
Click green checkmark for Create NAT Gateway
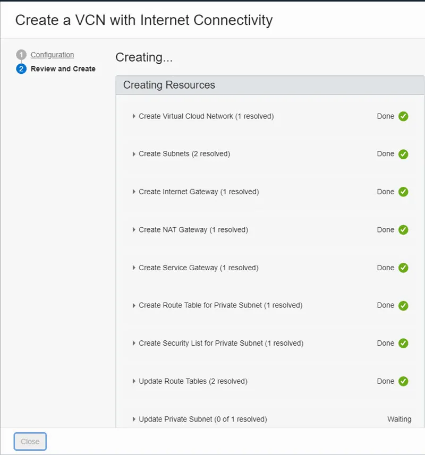click(x=403, y=230)
